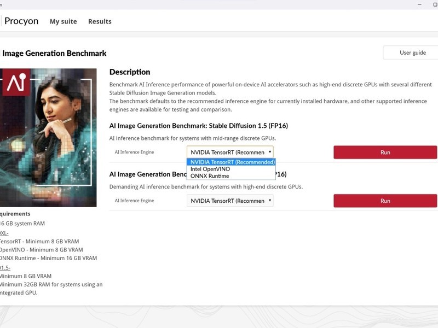Click 'OpenVINO - Minimum 8 GB VRAM' text

coord(42,250)
